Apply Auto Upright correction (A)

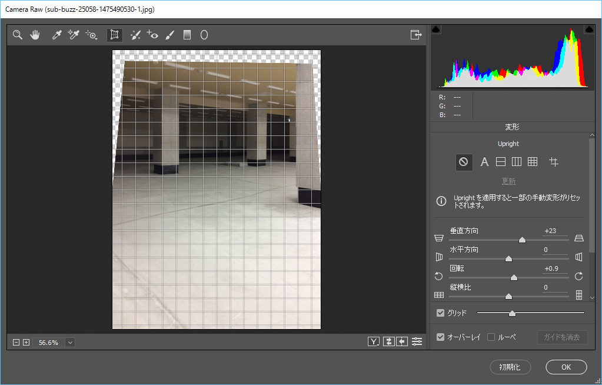pyautogui.click(x=484, y=162)
